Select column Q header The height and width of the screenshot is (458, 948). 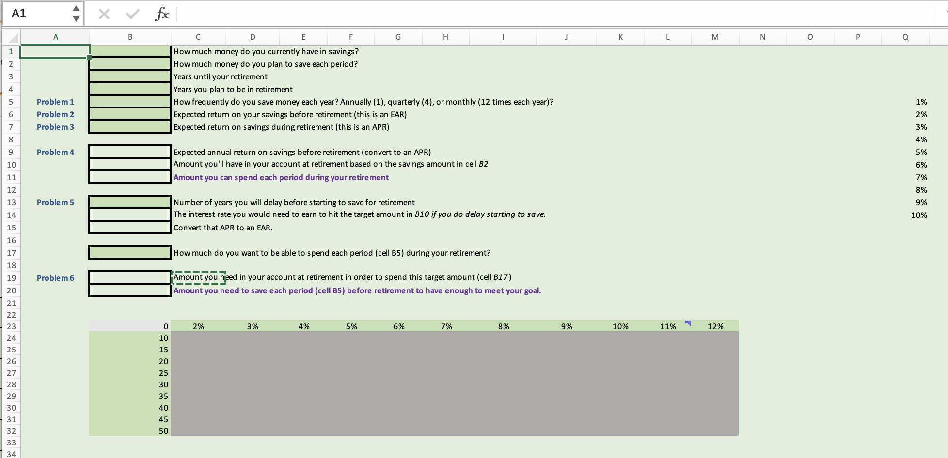click(x=905, y=37)
